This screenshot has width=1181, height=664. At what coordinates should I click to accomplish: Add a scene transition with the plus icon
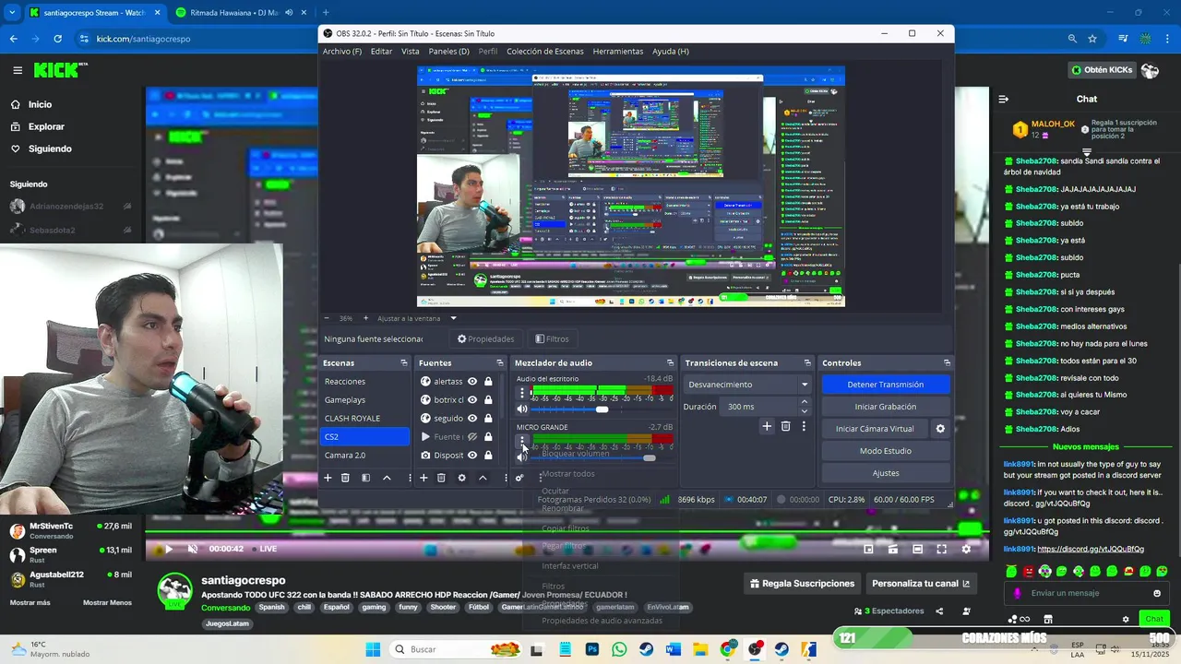766,426
